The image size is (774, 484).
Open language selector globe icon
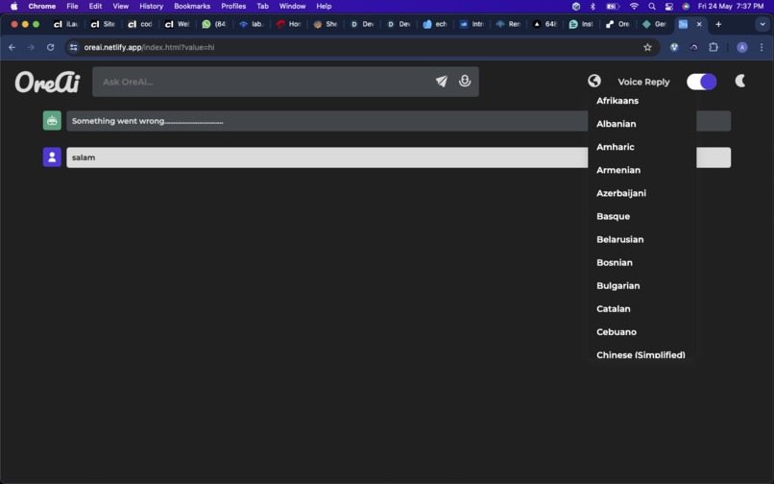[594, 81]
